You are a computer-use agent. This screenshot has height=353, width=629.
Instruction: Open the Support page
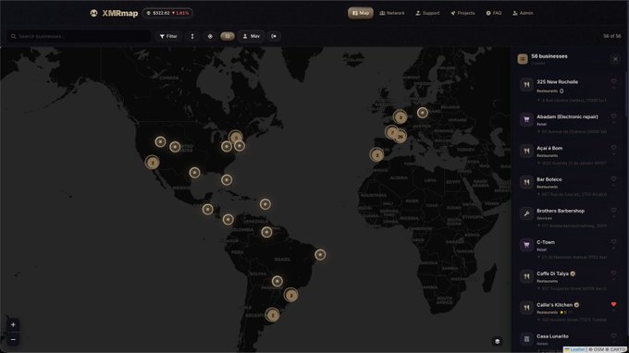(427, 13)
